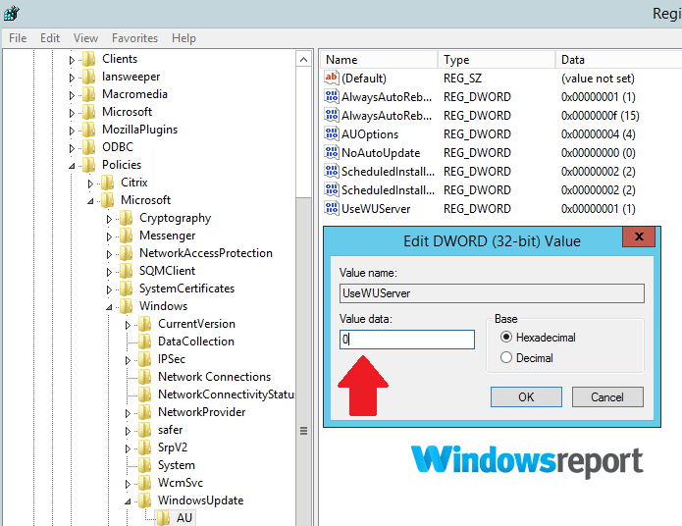
Task: Collapse the WindowsUpdate key
Action: (128, 501)
